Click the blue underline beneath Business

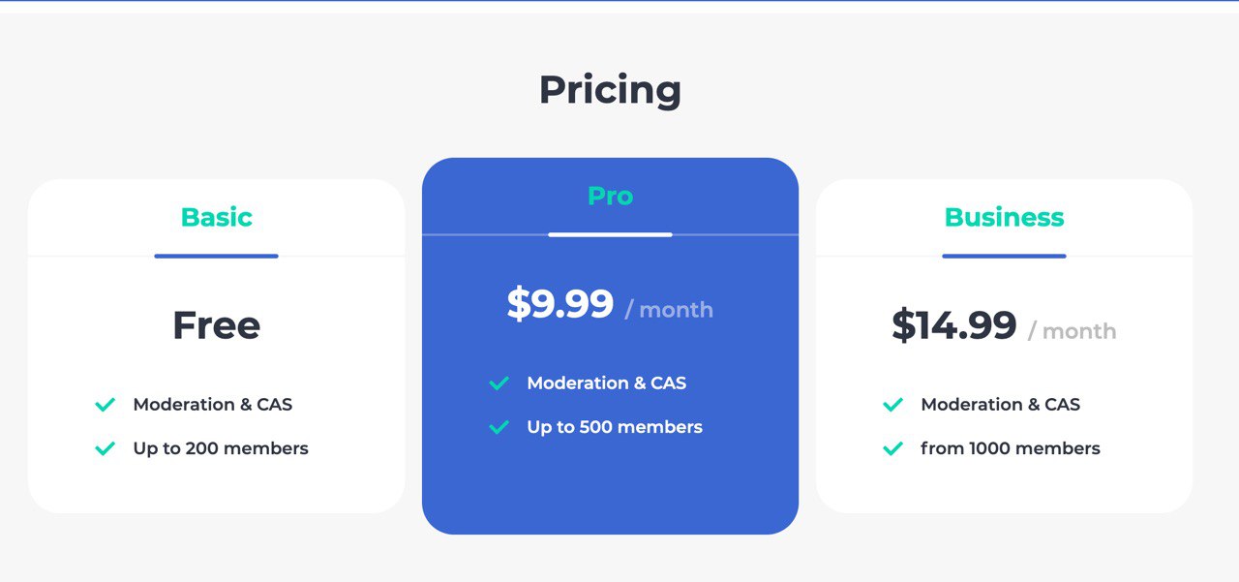(1004, 256)
